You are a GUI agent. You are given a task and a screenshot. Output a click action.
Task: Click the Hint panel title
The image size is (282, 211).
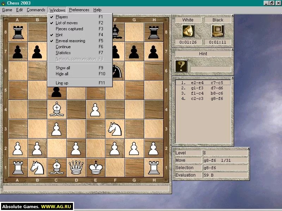click(x=203, y=54)
